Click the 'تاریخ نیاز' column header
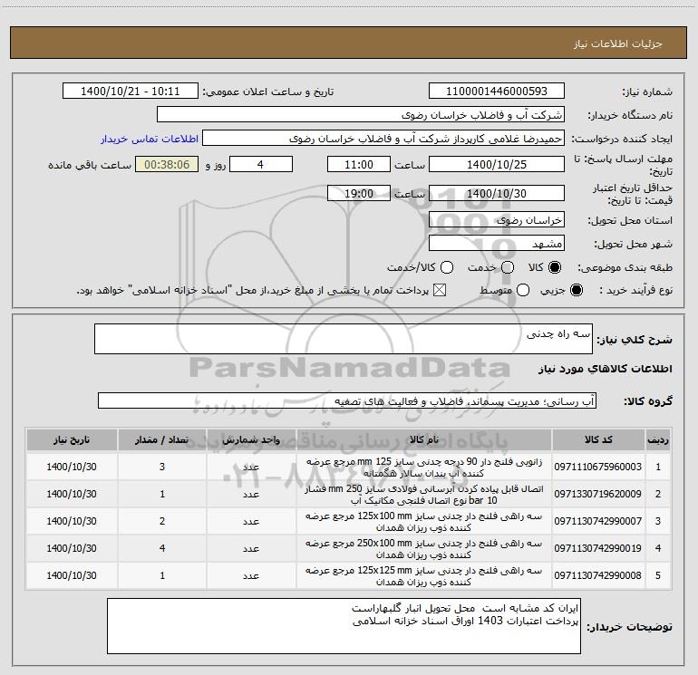The image size is (698, 675). 72,439
